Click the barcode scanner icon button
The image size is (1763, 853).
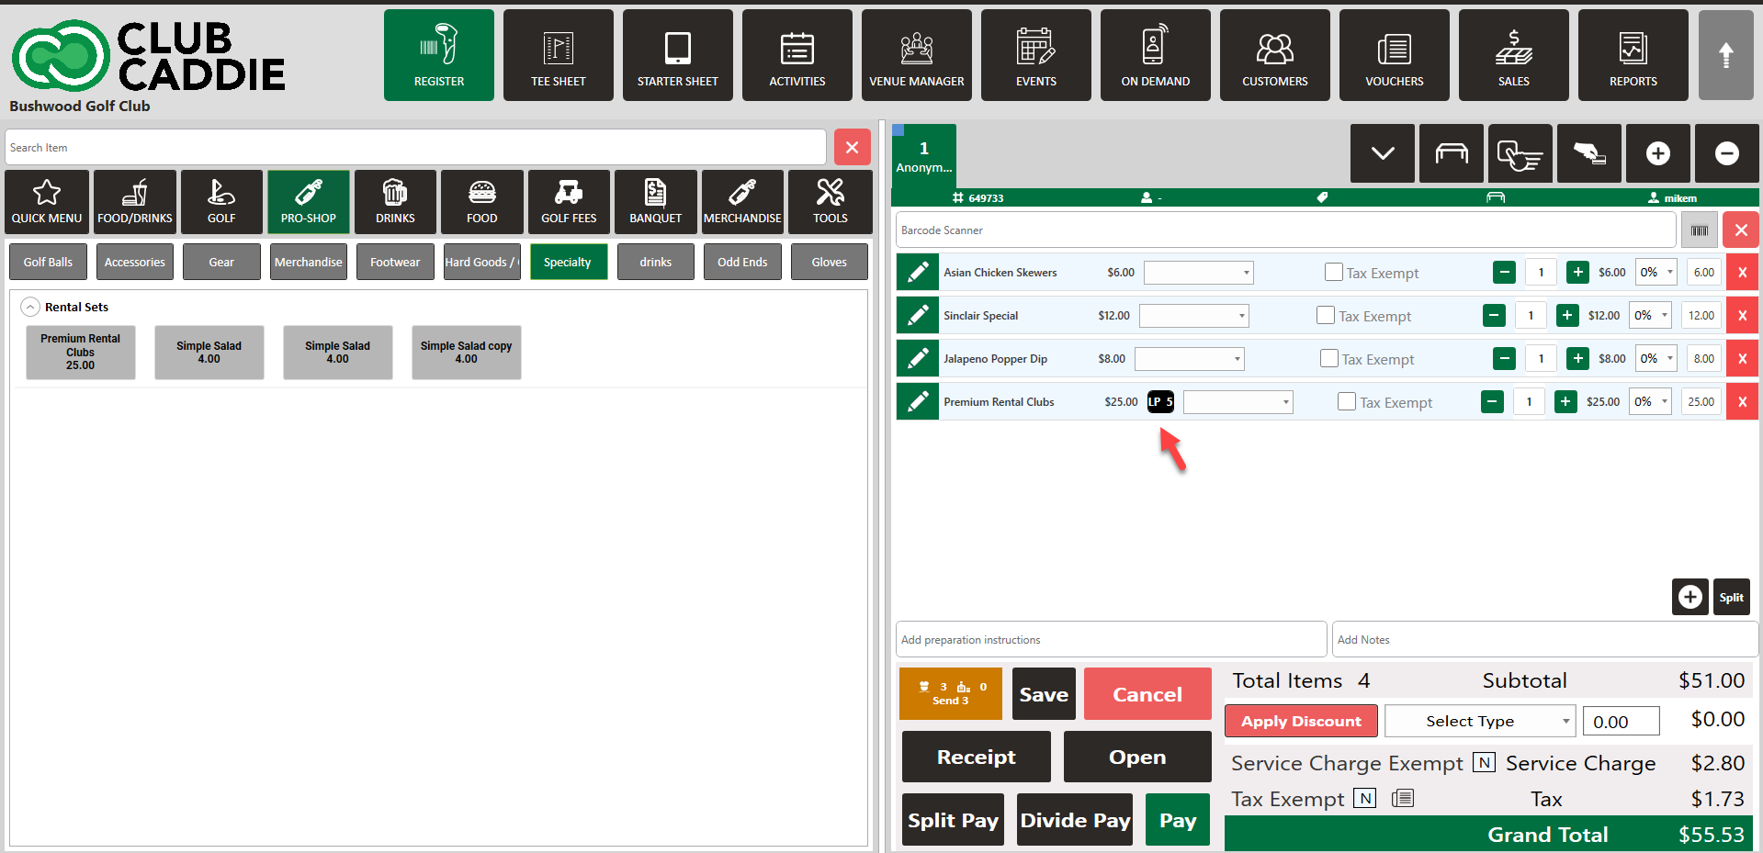[1699, 230]
